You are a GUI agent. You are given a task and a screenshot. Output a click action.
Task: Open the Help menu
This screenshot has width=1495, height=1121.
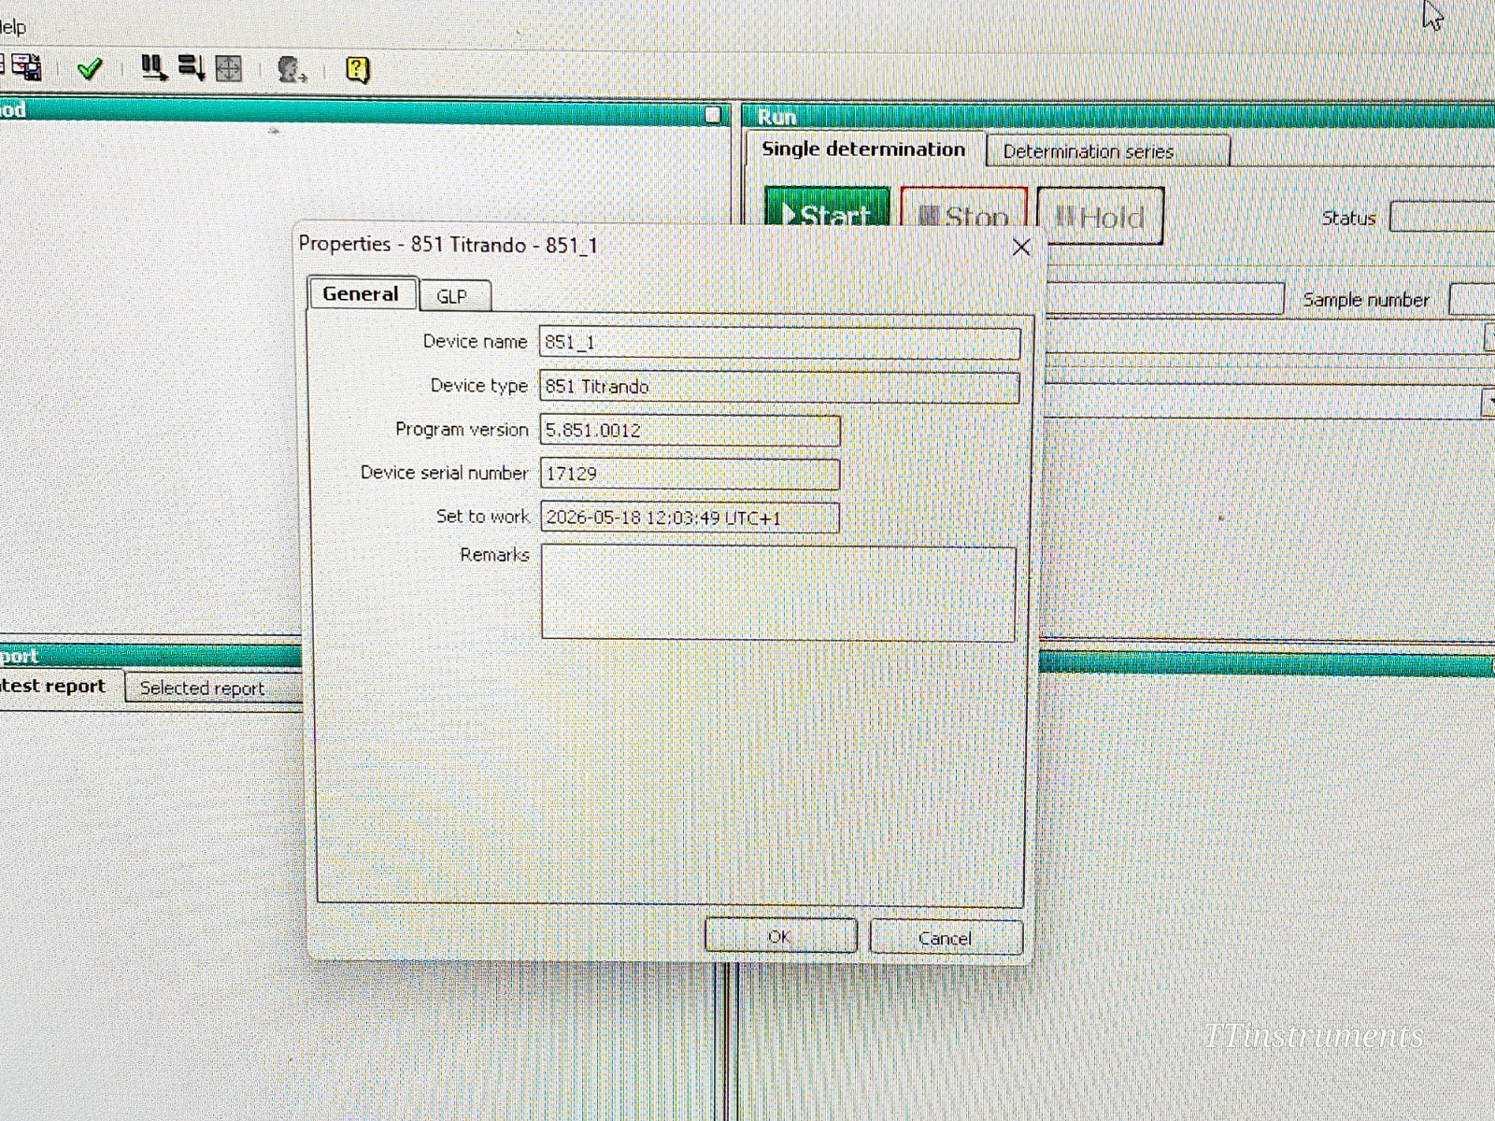11,26
